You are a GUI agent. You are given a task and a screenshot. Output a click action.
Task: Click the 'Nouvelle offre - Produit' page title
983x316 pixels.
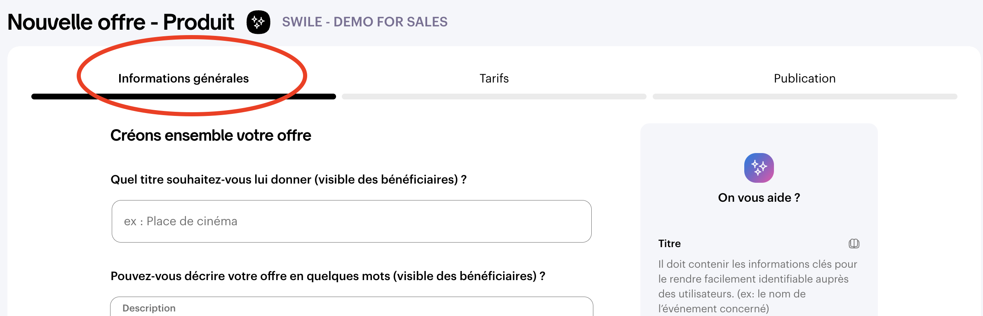click(121, 22)
